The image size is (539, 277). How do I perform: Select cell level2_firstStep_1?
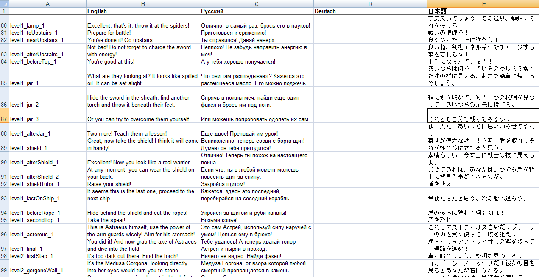pos(47,256)
